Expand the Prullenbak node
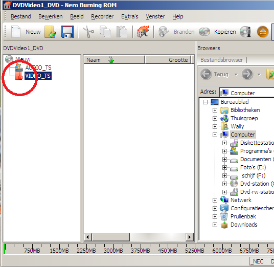The height and width of the screenshot is (267, 274). coord(215,216)
